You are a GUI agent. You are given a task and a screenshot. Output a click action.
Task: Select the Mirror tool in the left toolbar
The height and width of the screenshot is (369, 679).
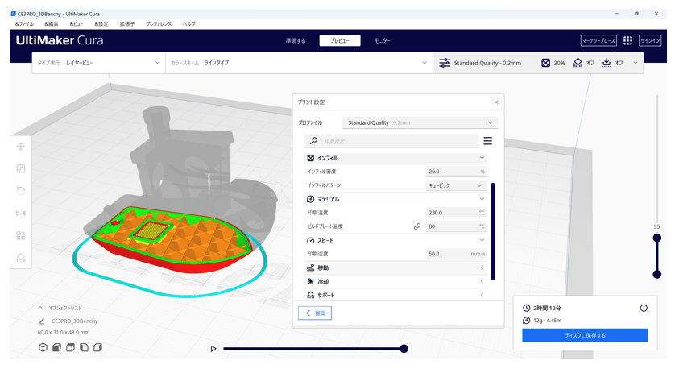20,213
